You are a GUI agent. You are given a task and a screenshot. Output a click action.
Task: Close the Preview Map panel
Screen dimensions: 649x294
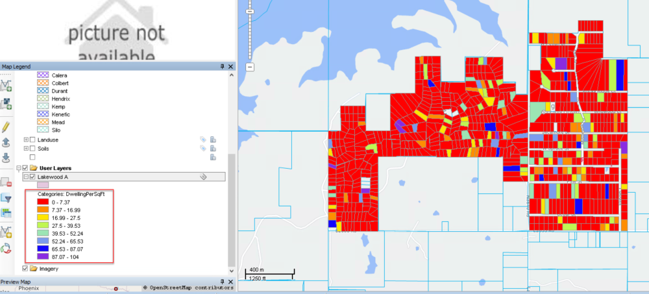click(230, 282)
